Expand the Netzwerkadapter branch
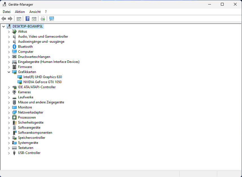Screen dimensions: 242x177 [x=9, y=112]
